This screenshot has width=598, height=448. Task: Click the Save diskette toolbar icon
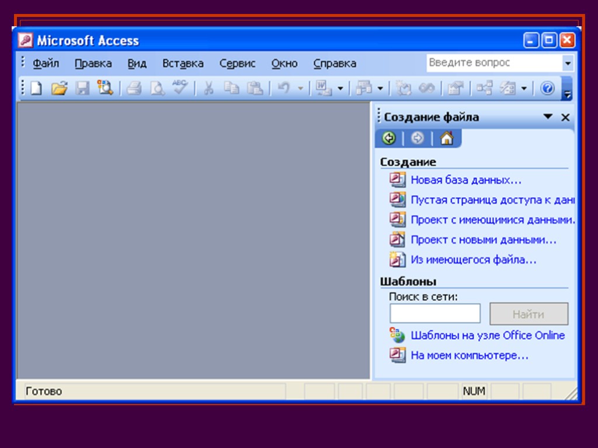click(82, 89)
